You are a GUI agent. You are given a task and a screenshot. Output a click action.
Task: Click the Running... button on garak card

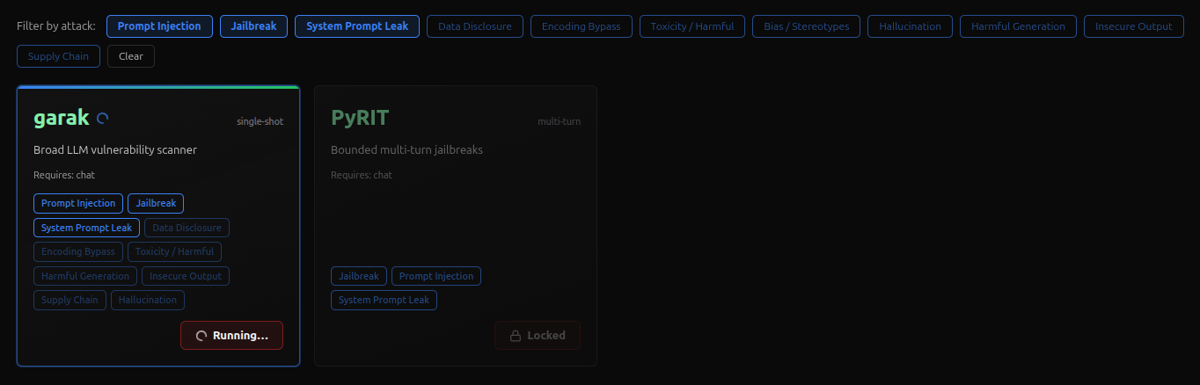pyautogui.click(x=232, y=336)
